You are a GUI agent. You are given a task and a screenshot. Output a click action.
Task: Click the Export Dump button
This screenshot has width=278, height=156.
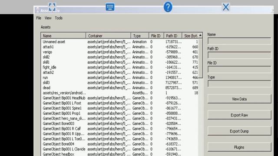point(239,131)
